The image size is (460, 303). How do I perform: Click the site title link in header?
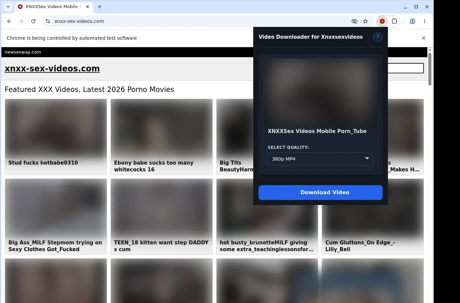pyautogui.click(x=52, y=69)
